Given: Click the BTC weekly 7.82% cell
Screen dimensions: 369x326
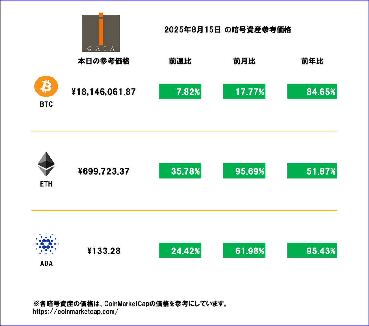Looking at the screenshot, I should (180, 91).
